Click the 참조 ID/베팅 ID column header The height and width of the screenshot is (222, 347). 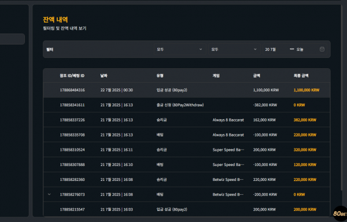72,76
